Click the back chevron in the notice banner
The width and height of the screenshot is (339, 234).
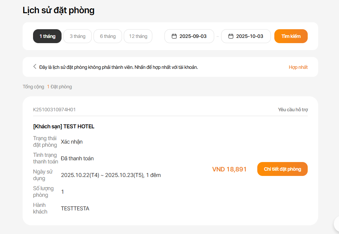pyautogui.click(x=35, y=67)
